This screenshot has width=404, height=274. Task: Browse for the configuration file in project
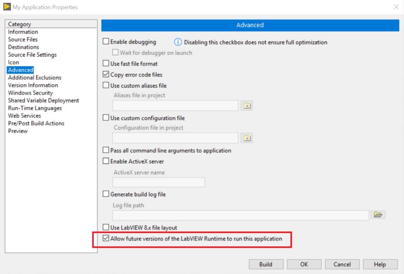246,138
